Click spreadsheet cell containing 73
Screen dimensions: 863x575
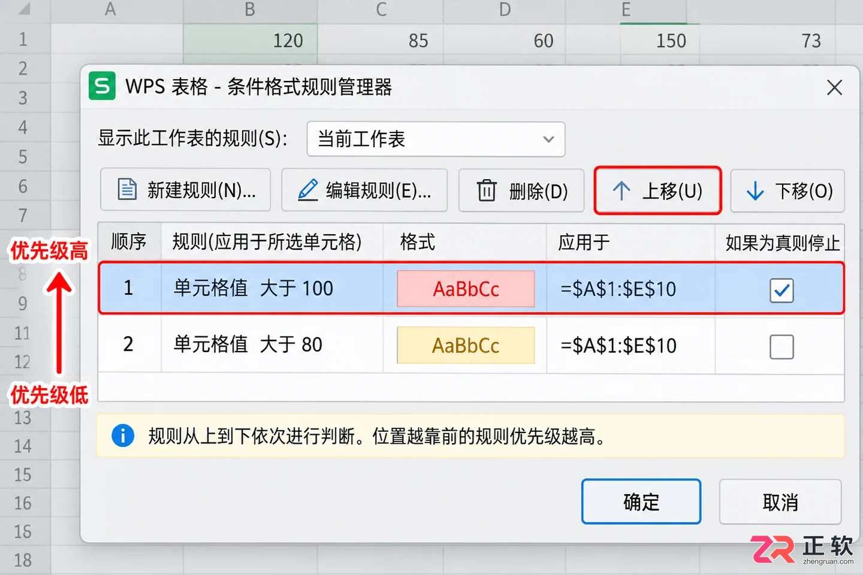point(767,40)
